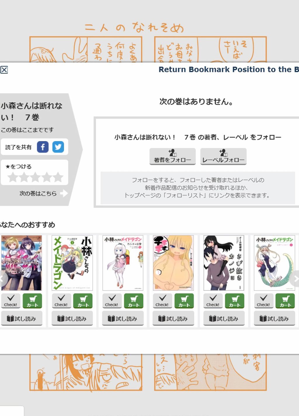Image resolution: width=299 pixels, height=416 pixels.
Task: Open 試し読み preview for last book
Action: coord(274,318)
